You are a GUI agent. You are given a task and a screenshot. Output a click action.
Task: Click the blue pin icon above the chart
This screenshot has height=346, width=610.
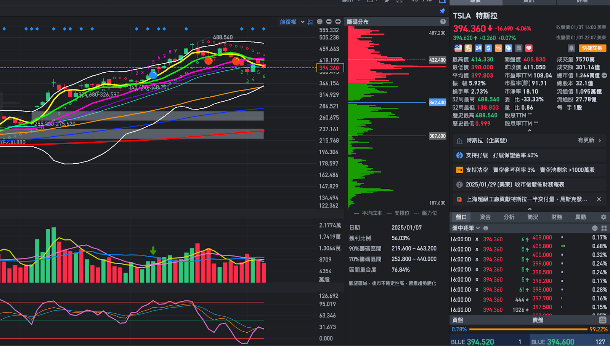[442, 11]
